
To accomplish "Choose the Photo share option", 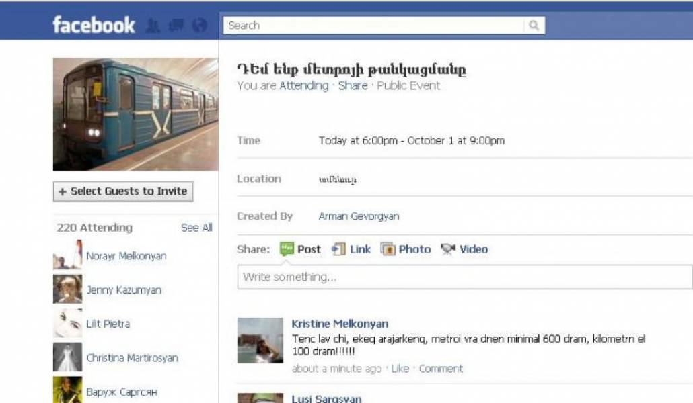I will (x=405, y=249).
